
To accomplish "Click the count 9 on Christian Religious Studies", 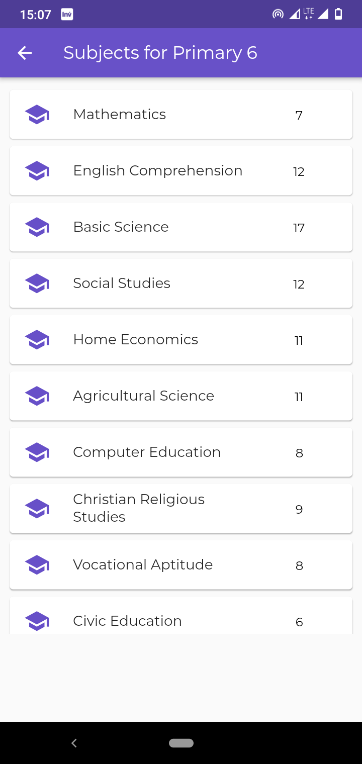I will (x=299, y=510).
